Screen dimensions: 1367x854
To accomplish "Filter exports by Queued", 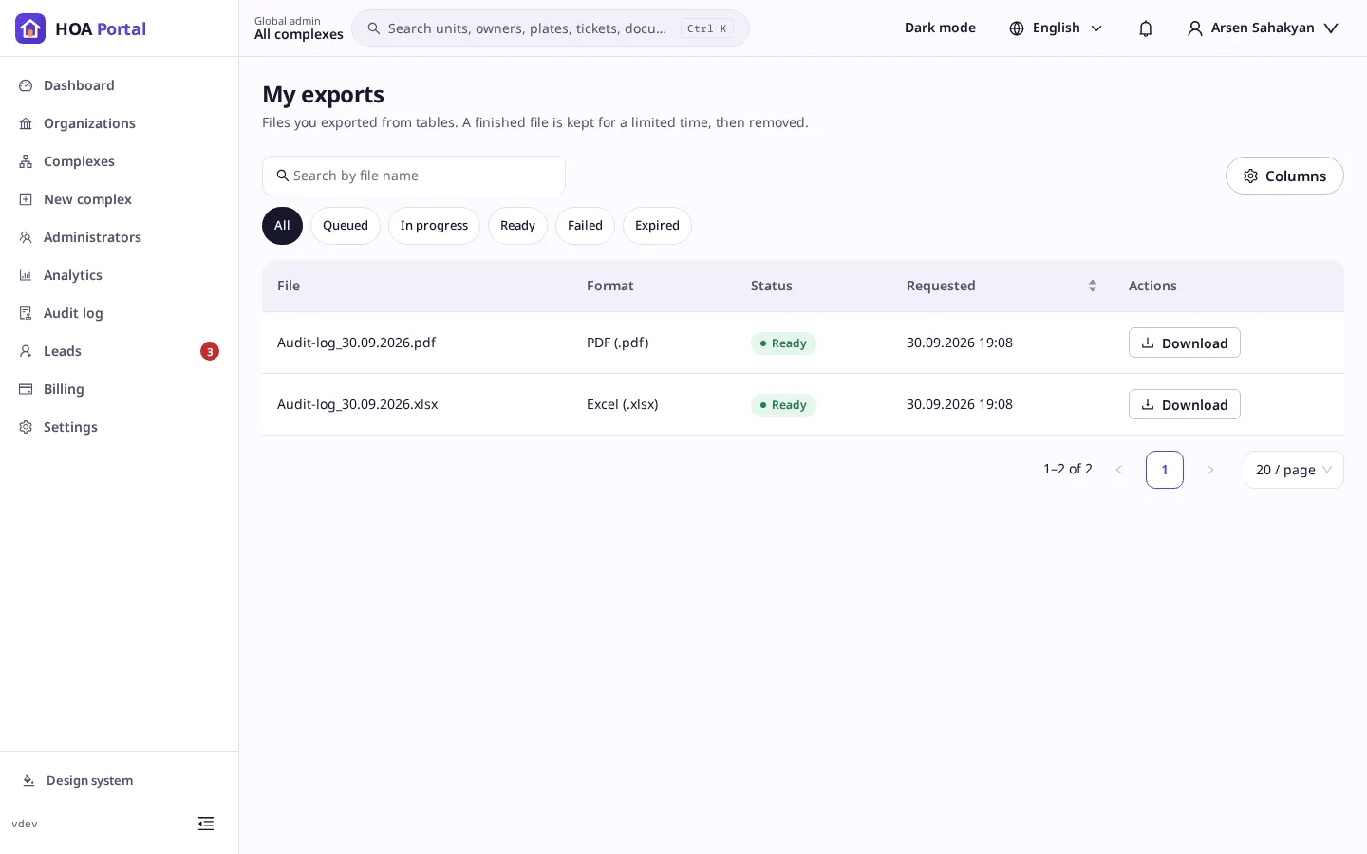I will tap(346, 226).
